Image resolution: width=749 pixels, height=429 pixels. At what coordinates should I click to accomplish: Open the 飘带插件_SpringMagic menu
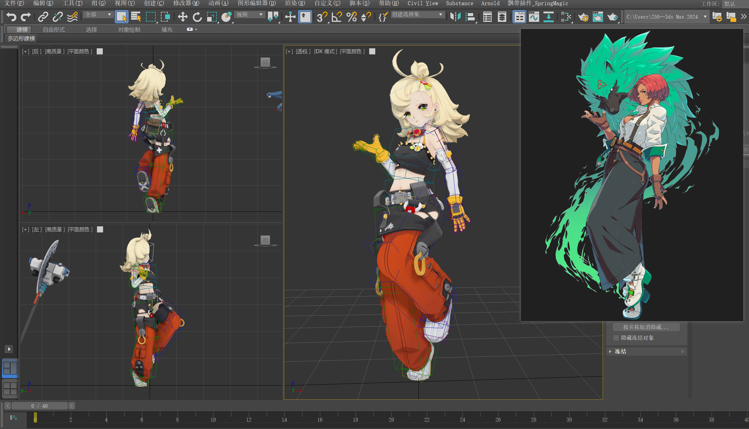tap(538, 3)
